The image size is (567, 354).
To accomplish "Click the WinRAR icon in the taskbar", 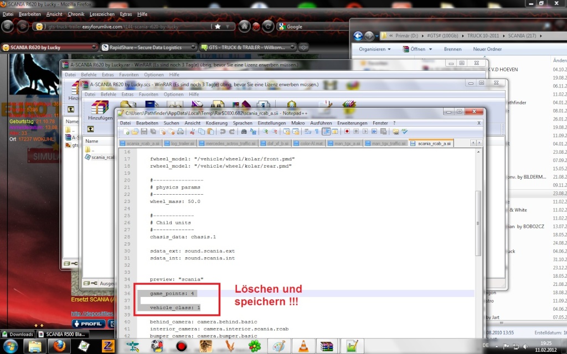I will 327,346.
